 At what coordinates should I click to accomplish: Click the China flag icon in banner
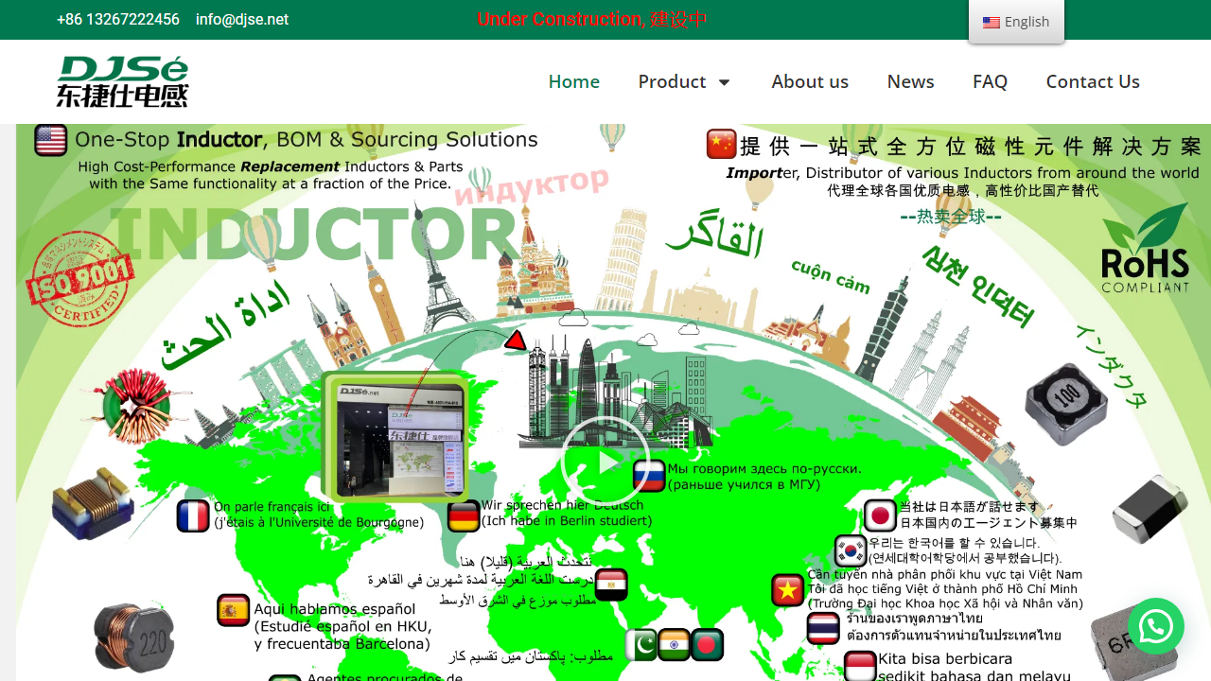(722, 144)
